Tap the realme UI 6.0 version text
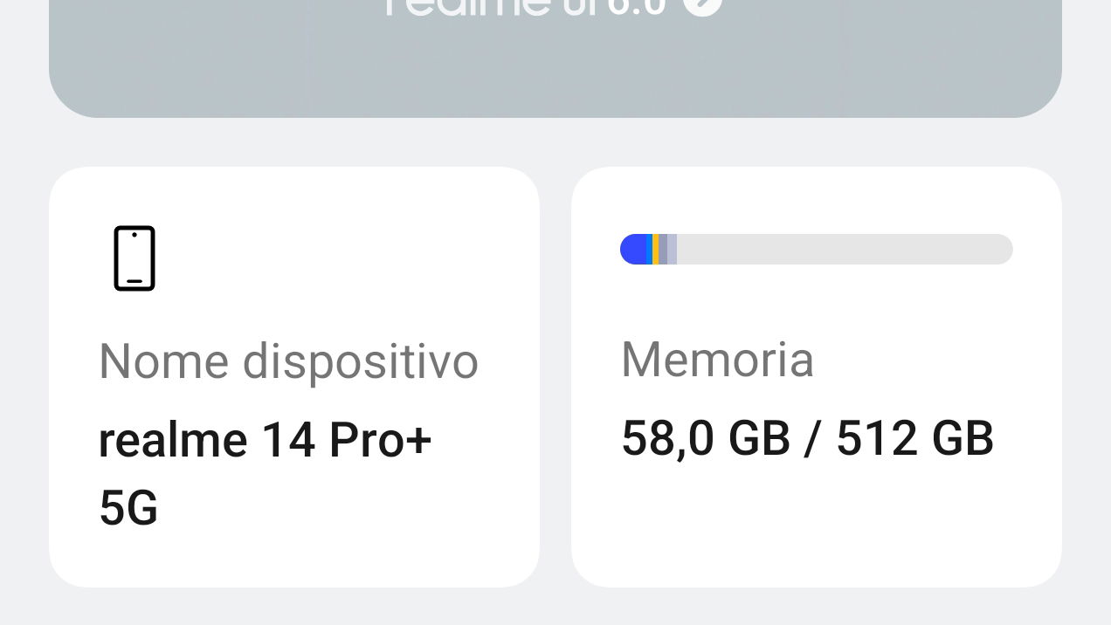This screenshot has width=1111, height=625. pyautogui.click(x=524, y=7)
